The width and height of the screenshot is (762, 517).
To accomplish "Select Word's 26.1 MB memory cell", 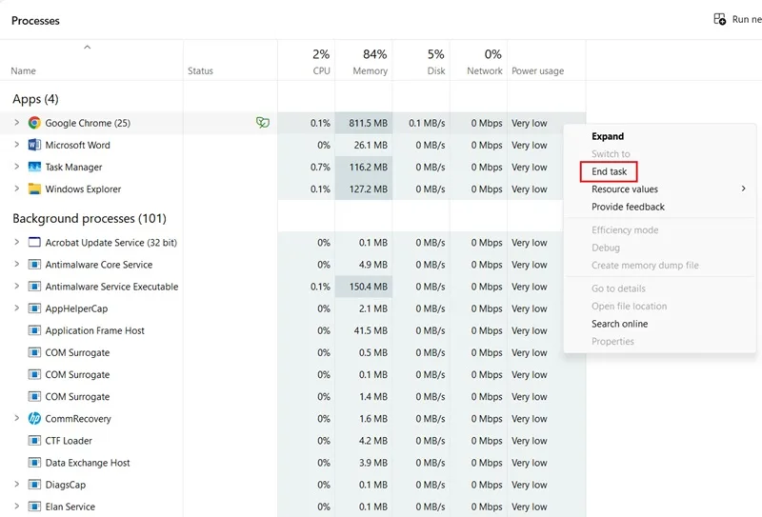I will (364, 145).
